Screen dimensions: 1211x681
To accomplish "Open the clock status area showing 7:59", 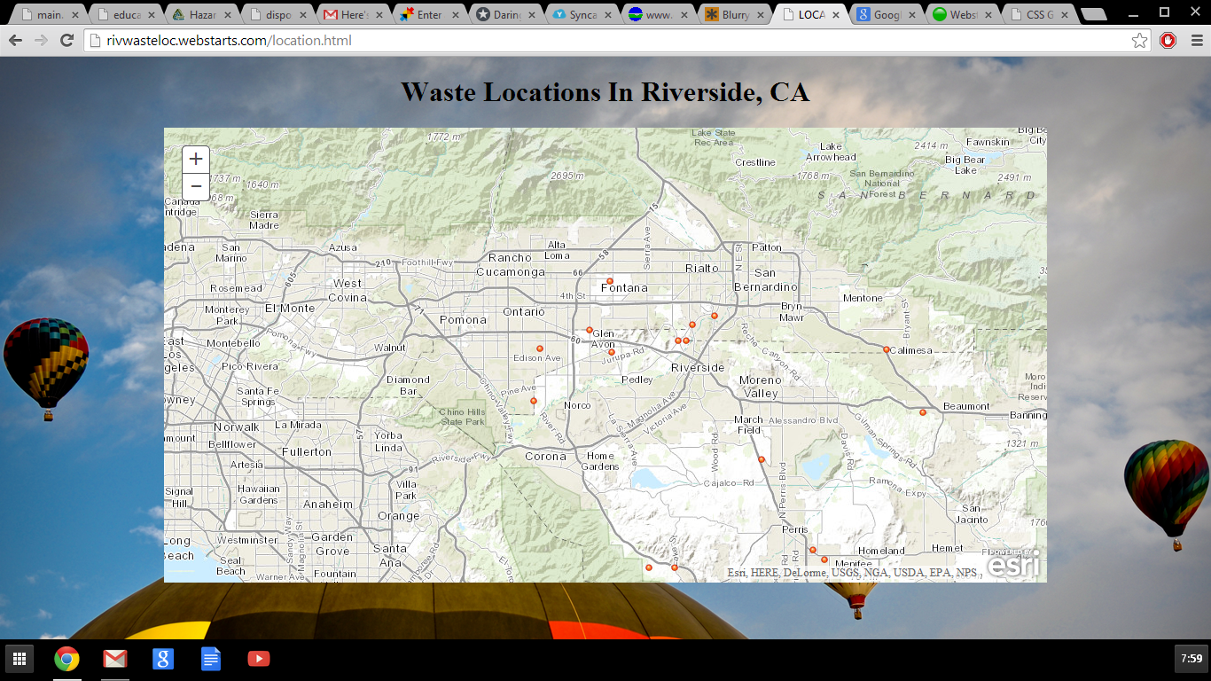I will (1190, 659).
